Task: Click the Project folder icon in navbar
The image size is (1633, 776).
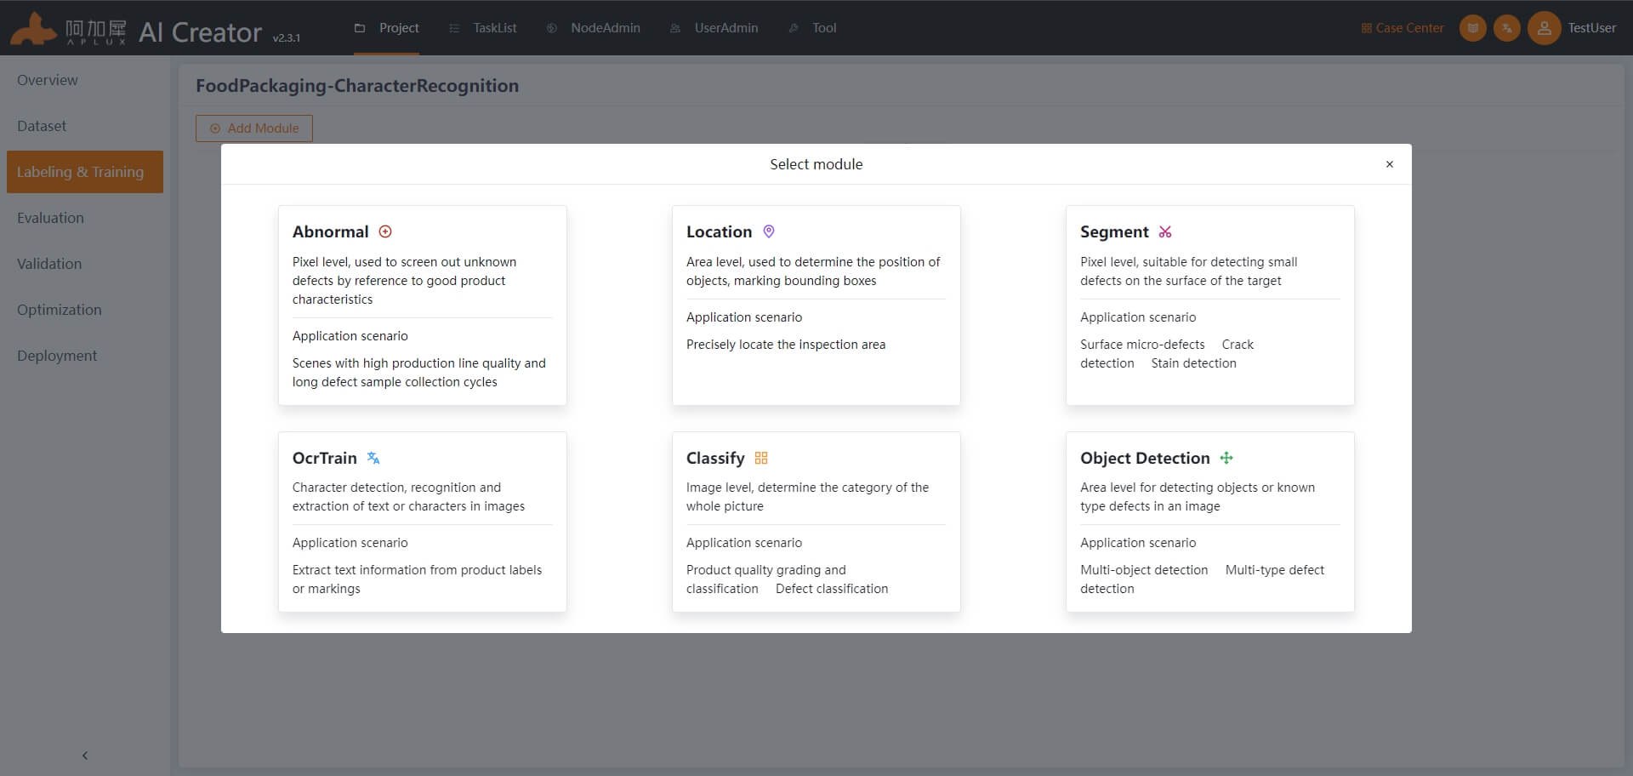Action: coord(360,28)
